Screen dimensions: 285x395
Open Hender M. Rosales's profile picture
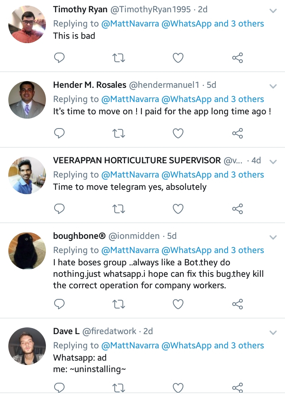coord(27,100)
